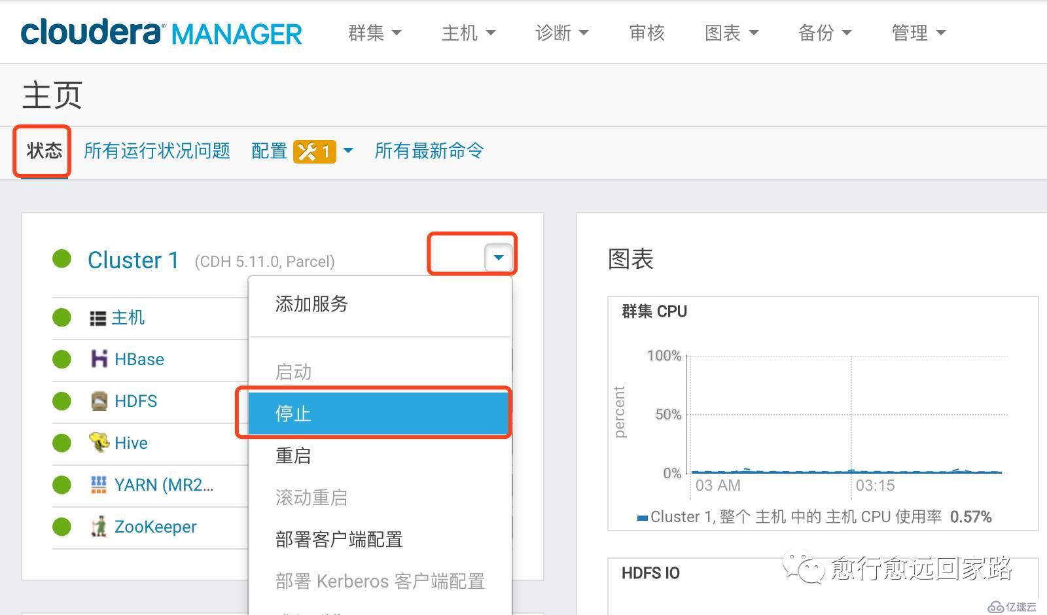The width and height of the screenshot is (1047, 615).
Task: Click the CDH 5.11.0, Parcel version text
Action: click(264, 262)
